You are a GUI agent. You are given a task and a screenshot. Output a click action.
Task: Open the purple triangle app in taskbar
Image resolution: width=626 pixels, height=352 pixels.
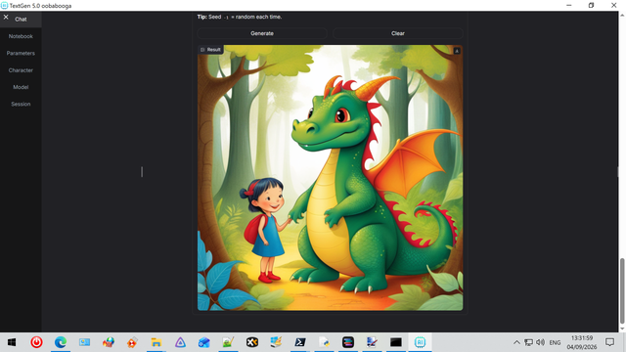click(x=180, y=342)
